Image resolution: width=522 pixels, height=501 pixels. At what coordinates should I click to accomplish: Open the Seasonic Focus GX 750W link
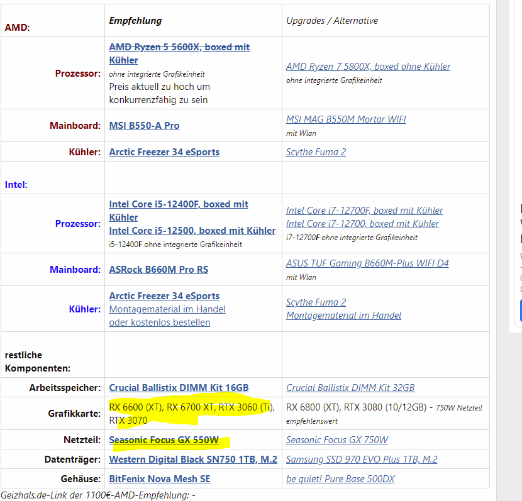click(x=337, y=440)
